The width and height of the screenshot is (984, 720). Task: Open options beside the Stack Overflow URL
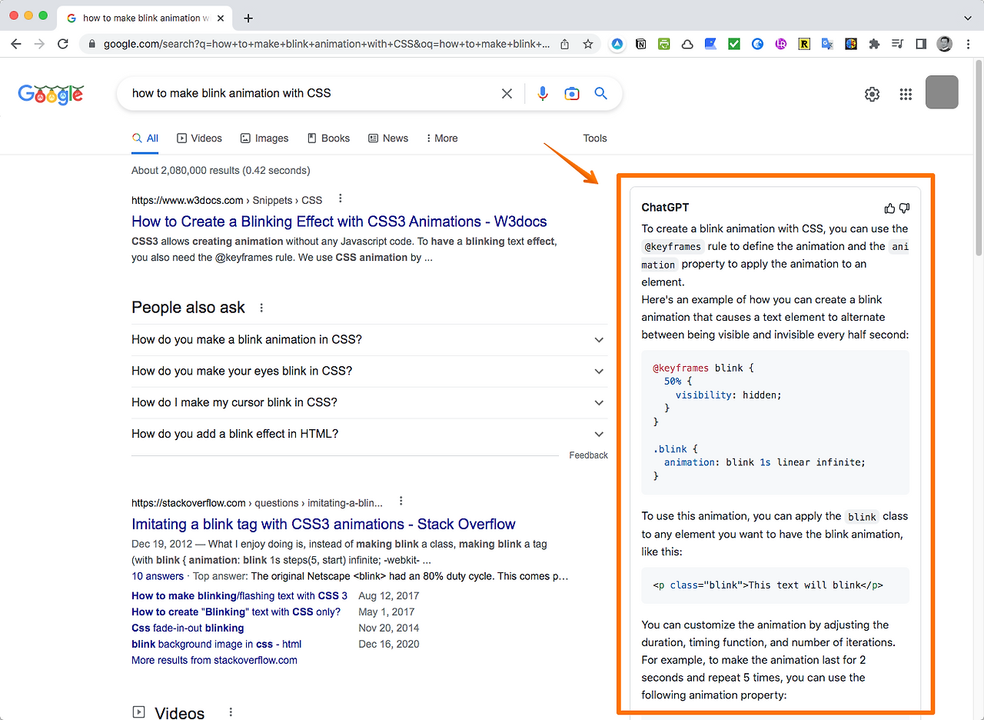click(x=401, y=502)
